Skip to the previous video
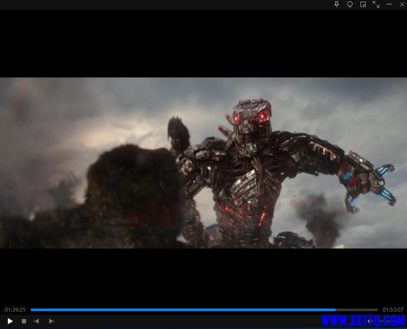 pyautogui.click(x=36, y=321)
